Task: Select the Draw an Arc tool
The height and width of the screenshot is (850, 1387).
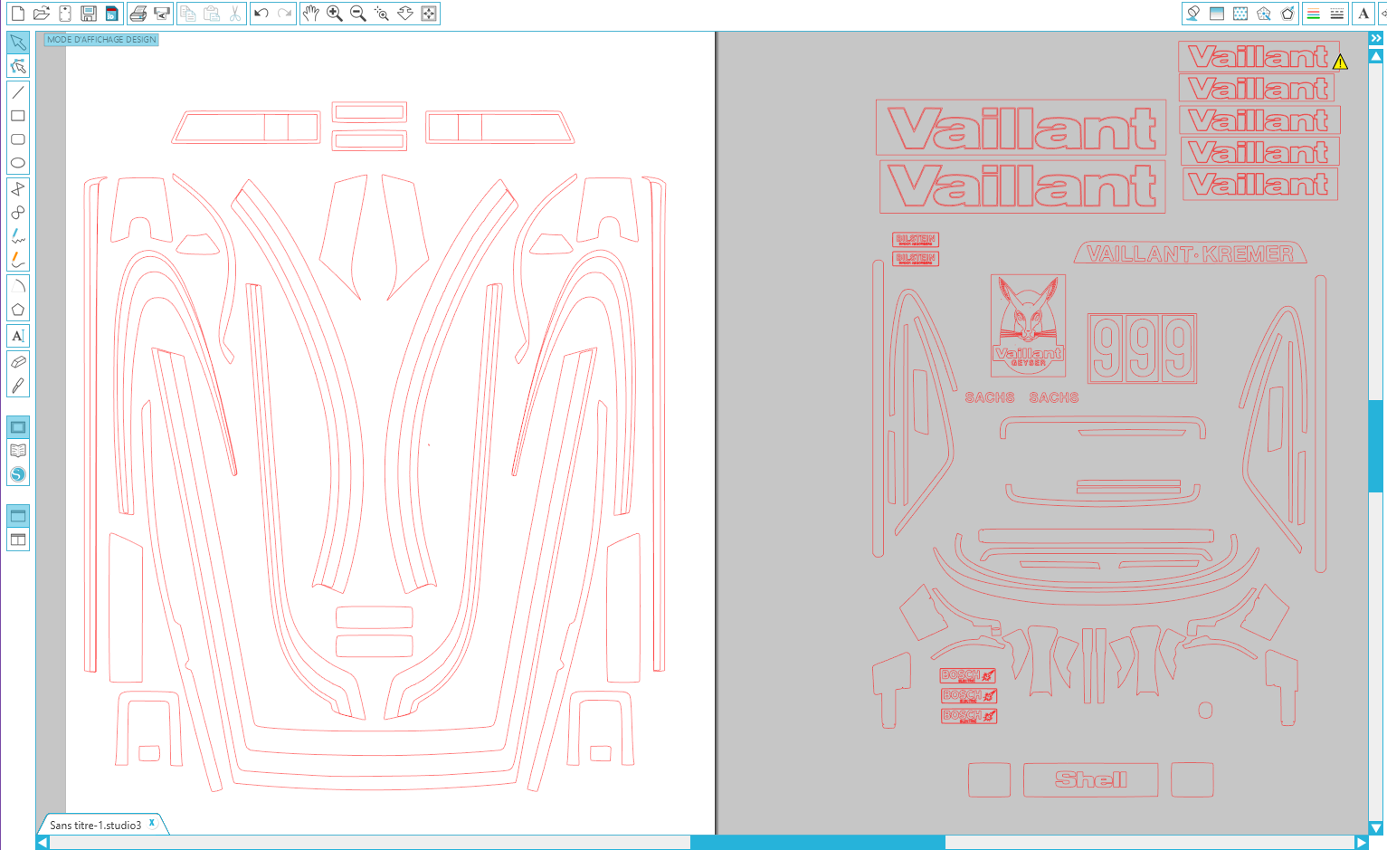Action: click(18, 286)
